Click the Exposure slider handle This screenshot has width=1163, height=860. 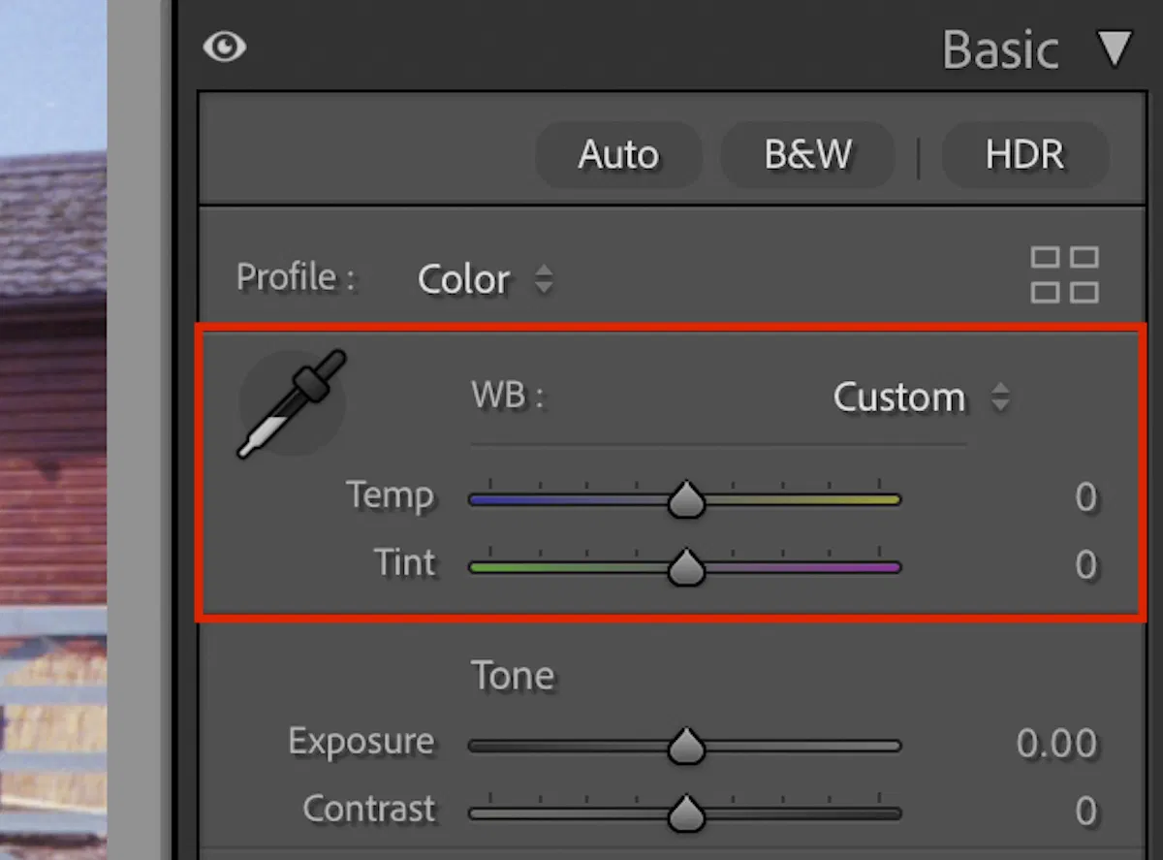[686, 747]
